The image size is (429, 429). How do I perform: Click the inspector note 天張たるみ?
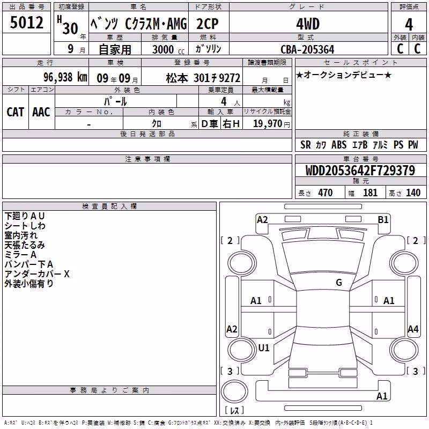25,245
